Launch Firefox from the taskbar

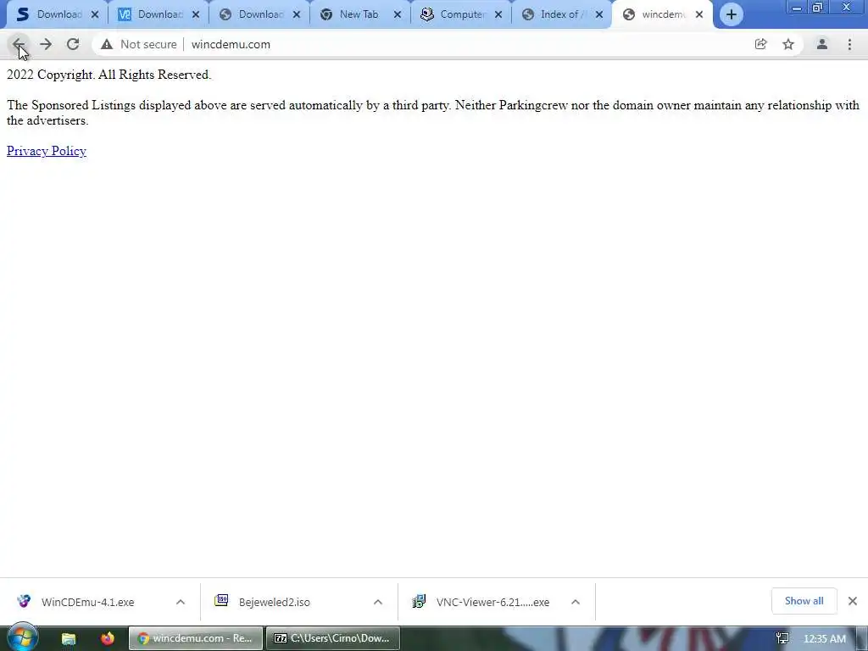click(x=108, y=638)
